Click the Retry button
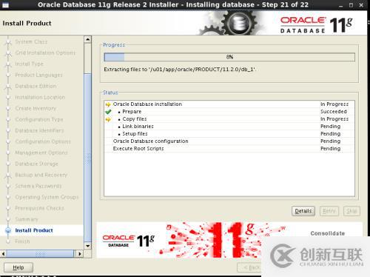The image size is (370, 277). click(329, 211)
